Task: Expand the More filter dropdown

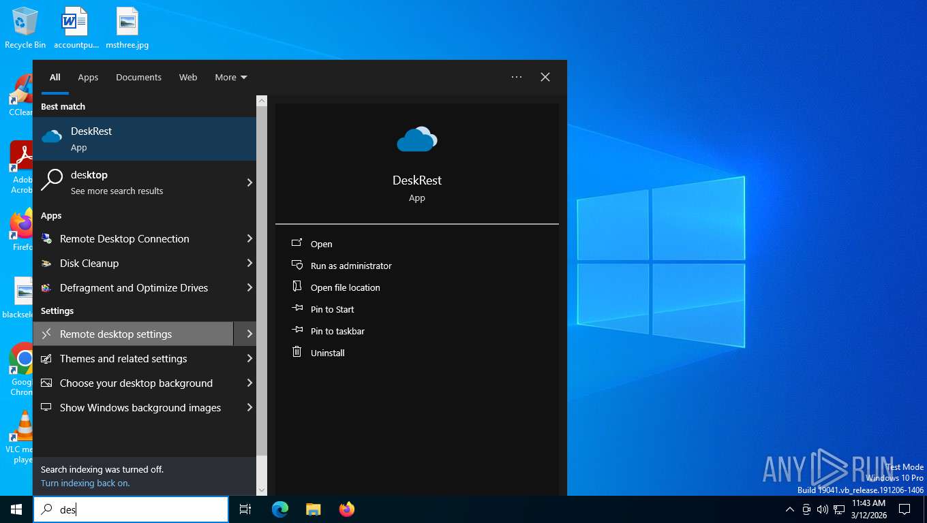Action: click(231, 77)
